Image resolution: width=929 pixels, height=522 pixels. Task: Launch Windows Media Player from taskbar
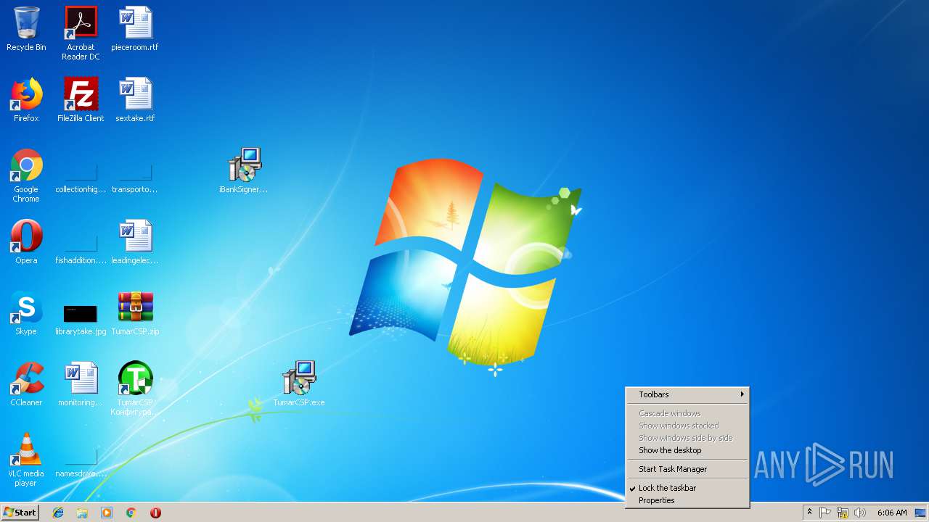(107, 513)
